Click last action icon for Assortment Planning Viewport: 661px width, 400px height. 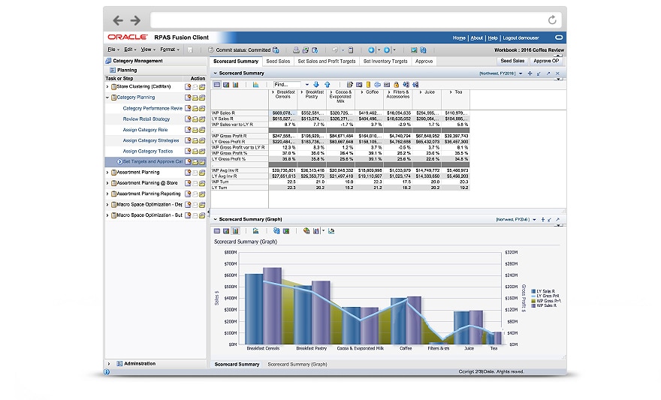coord(202,173)
